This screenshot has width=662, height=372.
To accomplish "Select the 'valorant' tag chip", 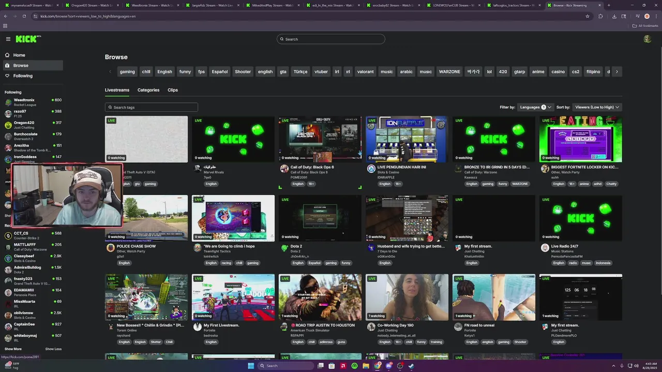I will [365, 72].
